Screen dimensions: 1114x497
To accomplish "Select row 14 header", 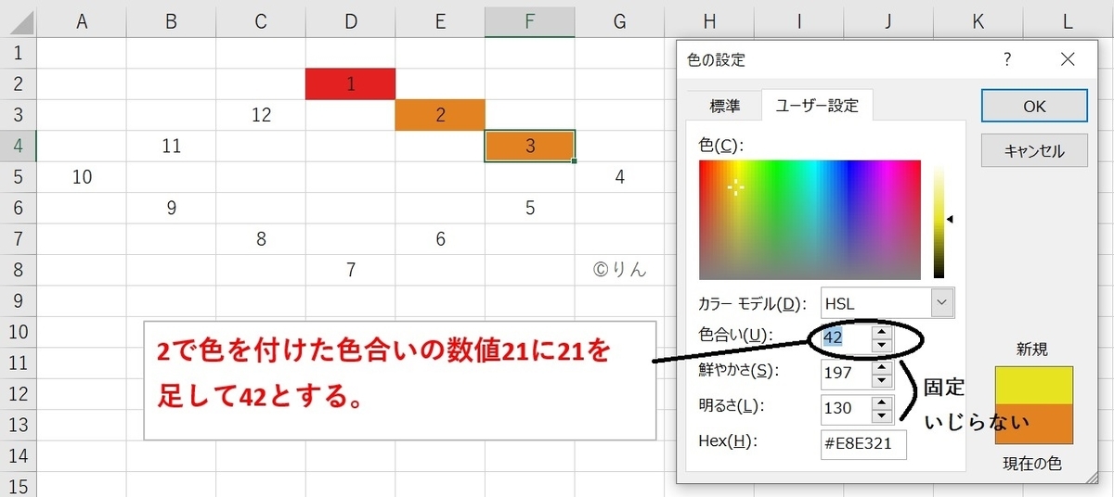I will (x=19, y=456).
